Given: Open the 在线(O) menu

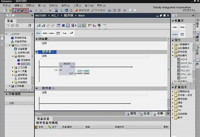Looking at the screenshot, I should click(x=53, y=5).
